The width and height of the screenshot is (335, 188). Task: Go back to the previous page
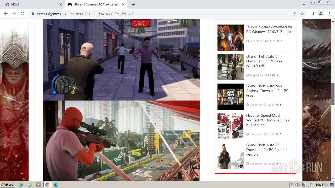pyautogui.click(x=6, y=14)
